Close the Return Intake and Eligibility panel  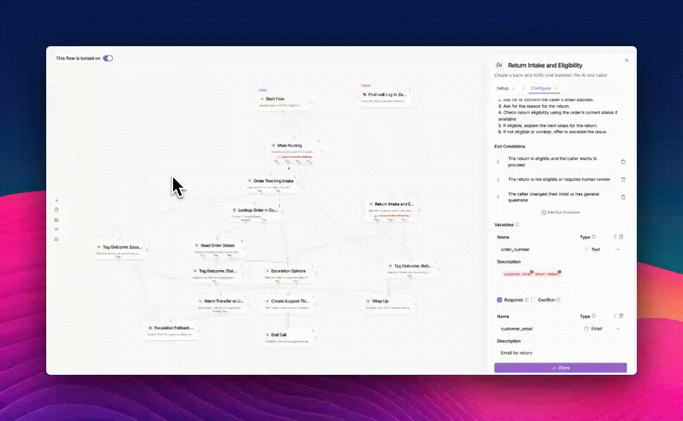627,60
